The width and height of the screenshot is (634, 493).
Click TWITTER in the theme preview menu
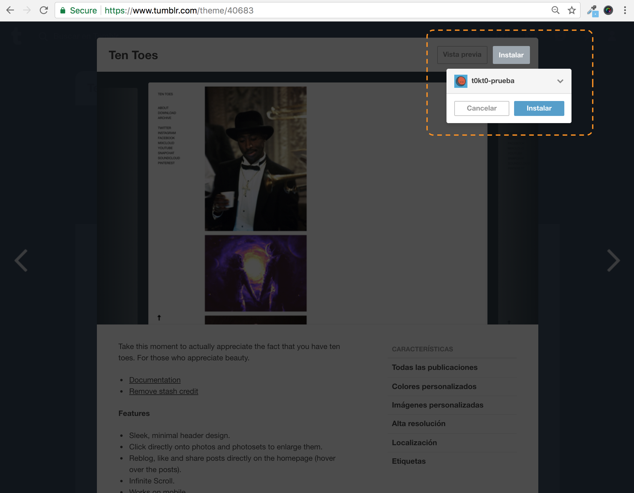click(x=164, y=128)
